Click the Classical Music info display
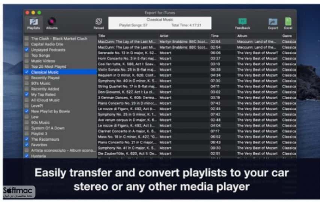The width and height of the screenshot is (320, 202). click(x=160, y=23)
